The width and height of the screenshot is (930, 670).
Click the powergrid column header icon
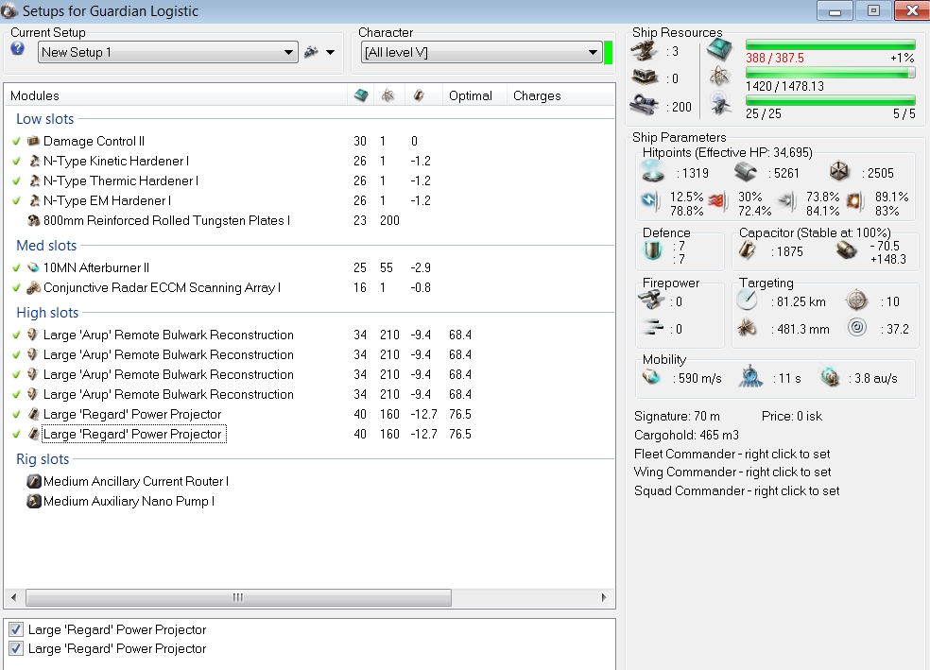click(387, 95)
